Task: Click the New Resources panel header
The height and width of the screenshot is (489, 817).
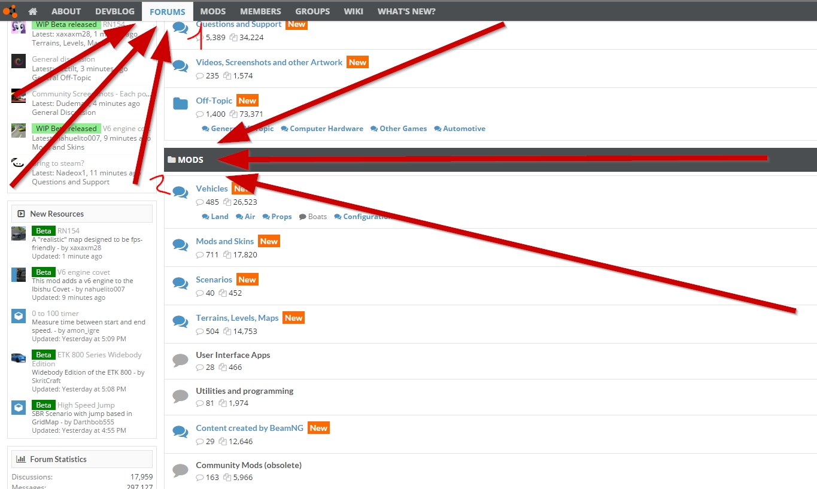Action: pos(82,214)
